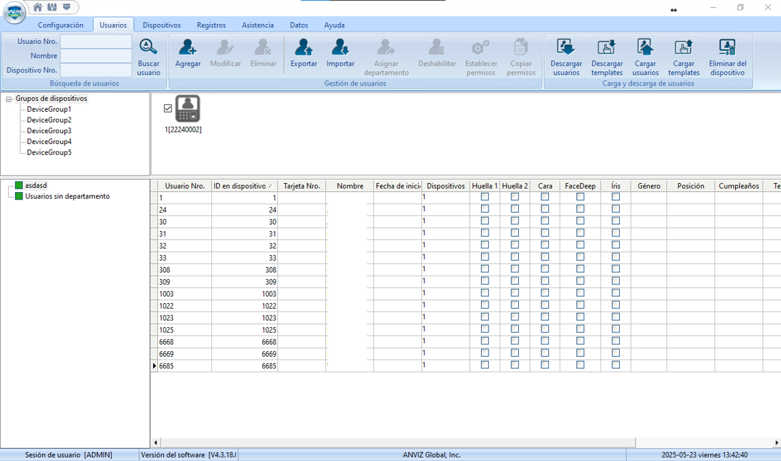Open the Registros tab
The height and width of the screenshot is (461, 781).
click(211, 25)
